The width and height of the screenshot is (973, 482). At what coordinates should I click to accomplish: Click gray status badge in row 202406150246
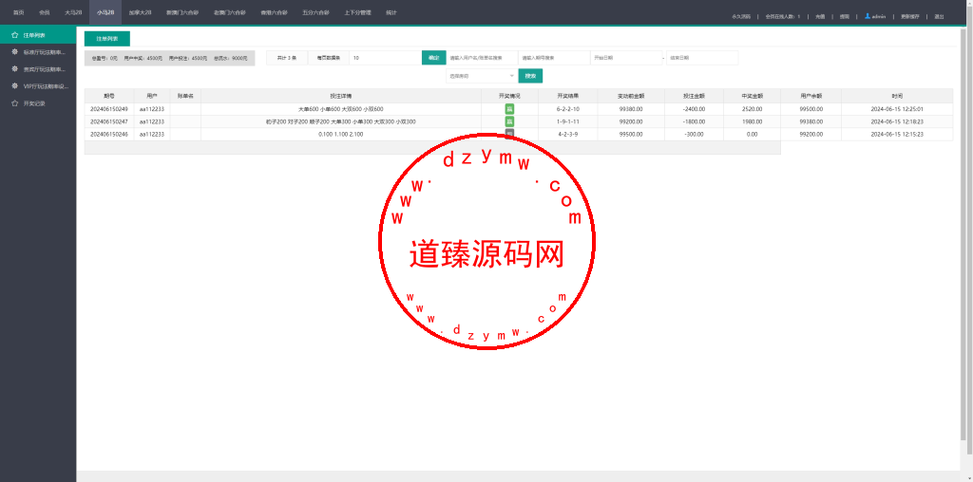click(509, 133)
